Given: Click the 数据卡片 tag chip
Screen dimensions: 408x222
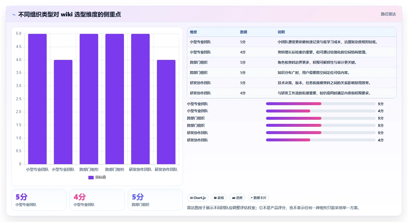Looking at the screenshot, I should point(258,198).
